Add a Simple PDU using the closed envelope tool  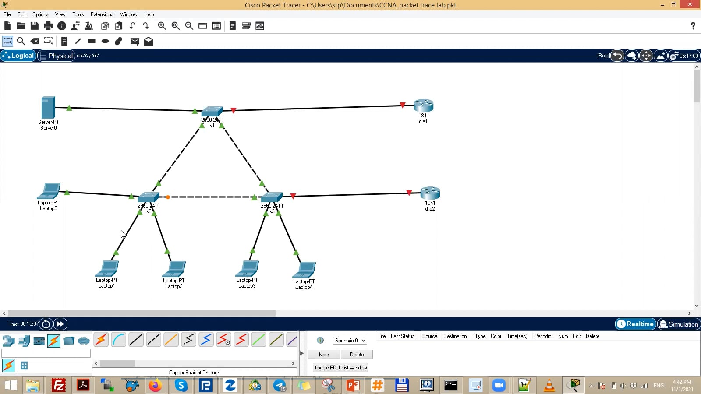coord(135,41)
